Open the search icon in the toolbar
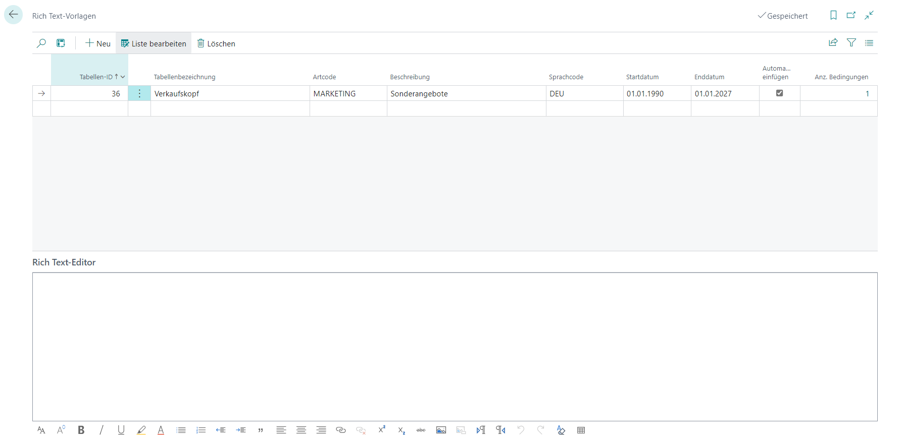 pyautogui.click(x=41, y=43)
